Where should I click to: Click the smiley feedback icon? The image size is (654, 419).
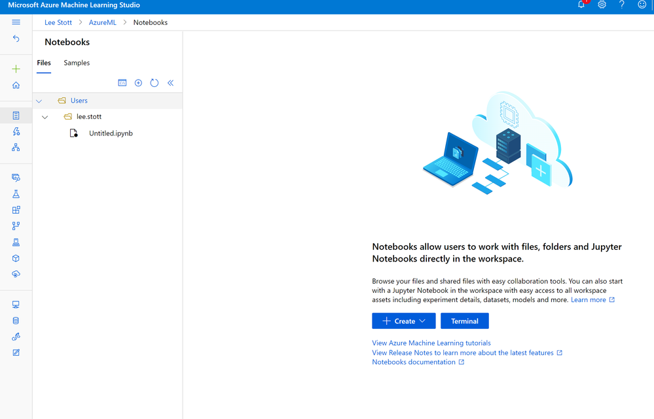coord(642,5)
